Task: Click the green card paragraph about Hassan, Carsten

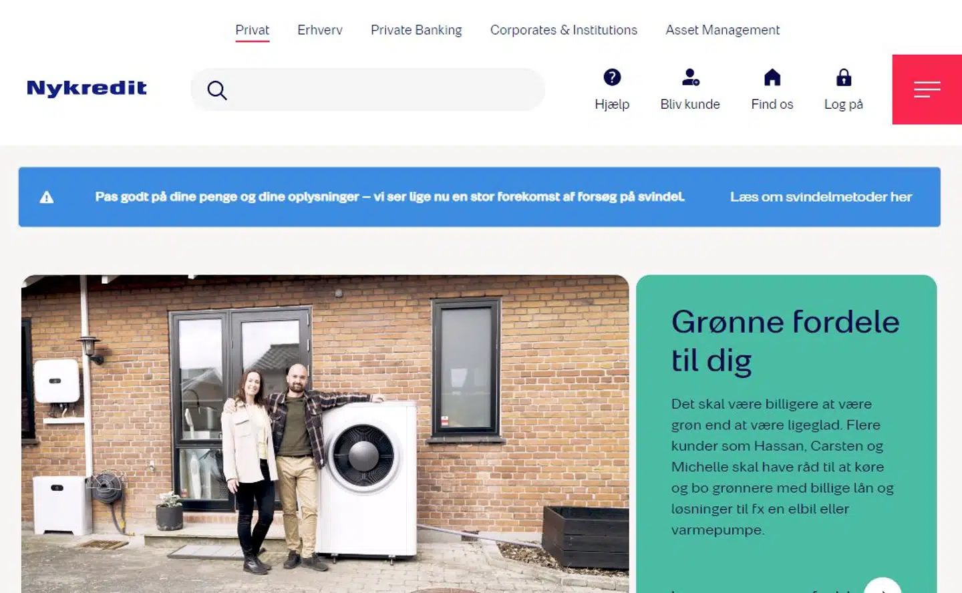Action: click(x=782, y=467)
